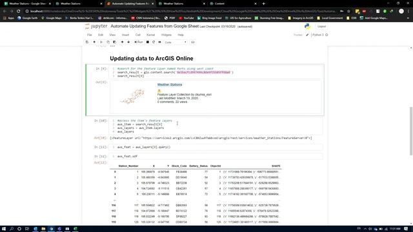Click the Station_Number column header
This screenshot has width=413, height=232.
click(128, 166)
